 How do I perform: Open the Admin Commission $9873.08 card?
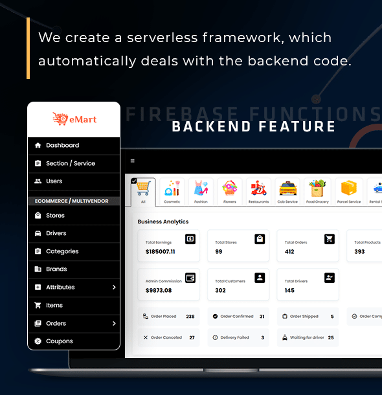point(169,284)
